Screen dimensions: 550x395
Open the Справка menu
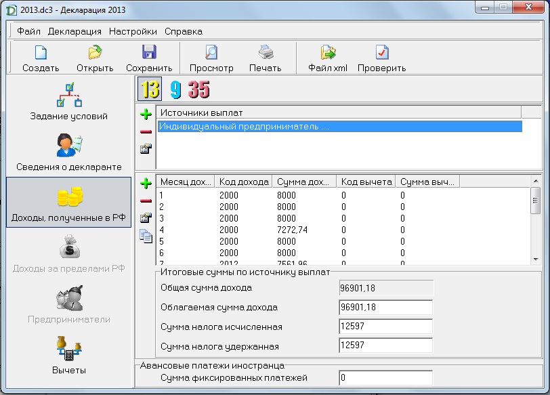(184, 32)
